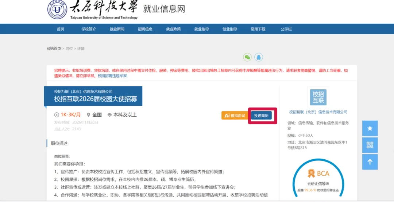Open the 校园招聘违规举报 report link
This screenshot has height=202, width=394.
112,75
